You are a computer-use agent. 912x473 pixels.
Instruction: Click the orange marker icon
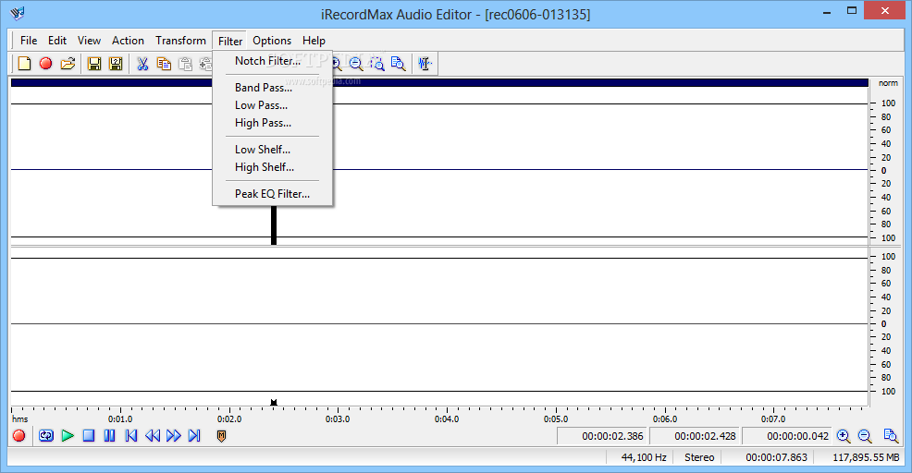(x=221, y=435)
